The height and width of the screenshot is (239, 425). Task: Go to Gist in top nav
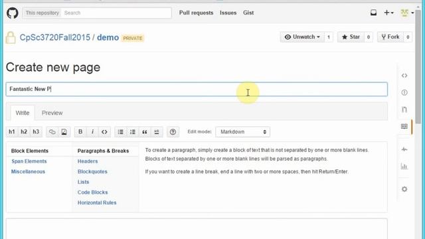click(x=248, y=13)
